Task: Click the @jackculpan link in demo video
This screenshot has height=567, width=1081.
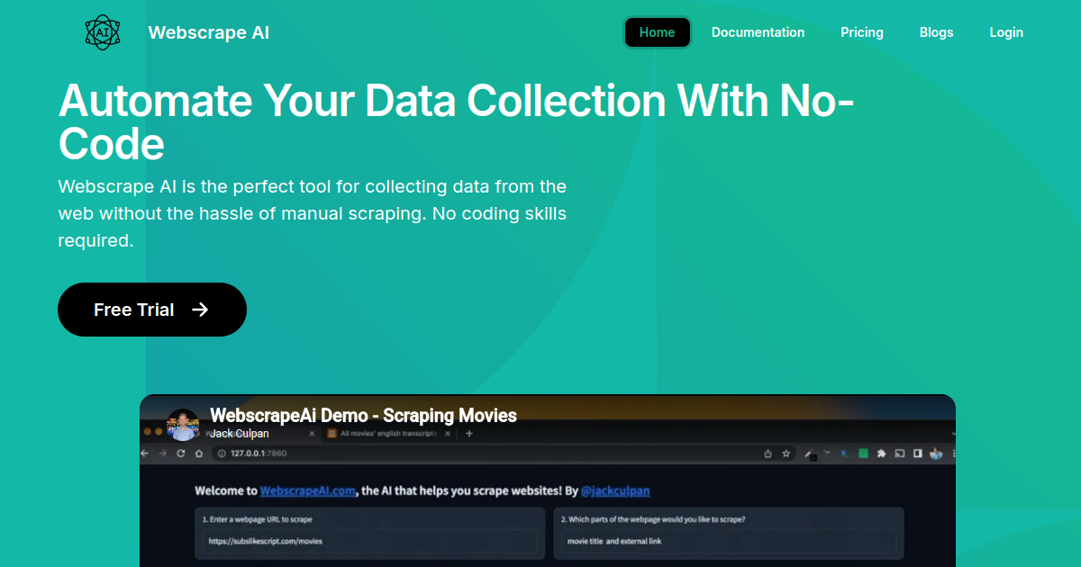Action: [x=615, y=490]
